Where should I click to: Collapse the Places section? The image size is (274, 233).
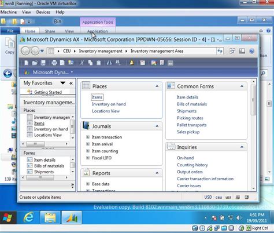coord(157,86)
